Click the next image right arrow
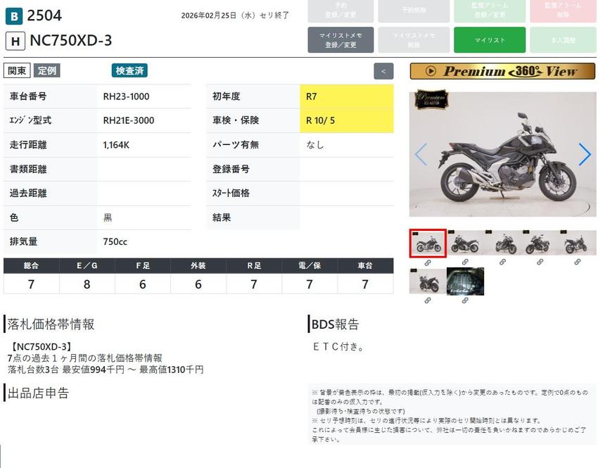Screen dimensions: 605x468 pyautogui.click(x=584, y=154)
